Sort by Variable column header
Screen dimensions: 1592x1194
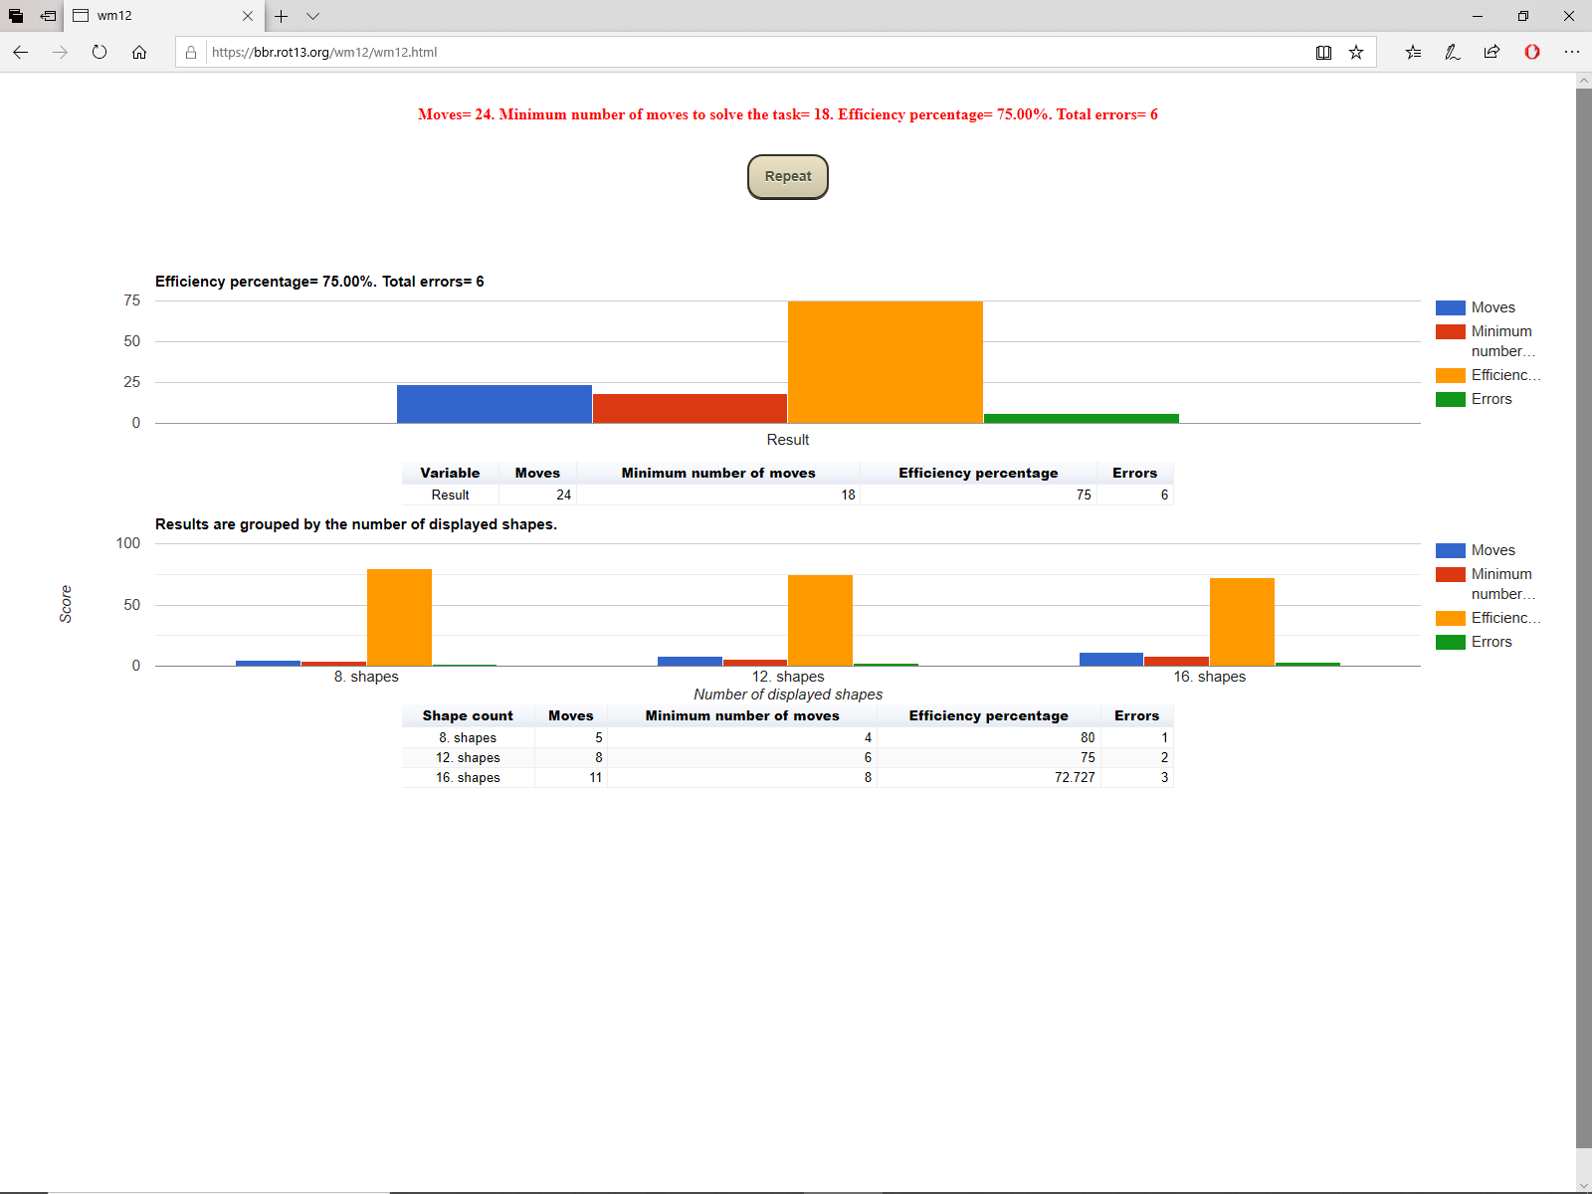click(x=450, y=473)
